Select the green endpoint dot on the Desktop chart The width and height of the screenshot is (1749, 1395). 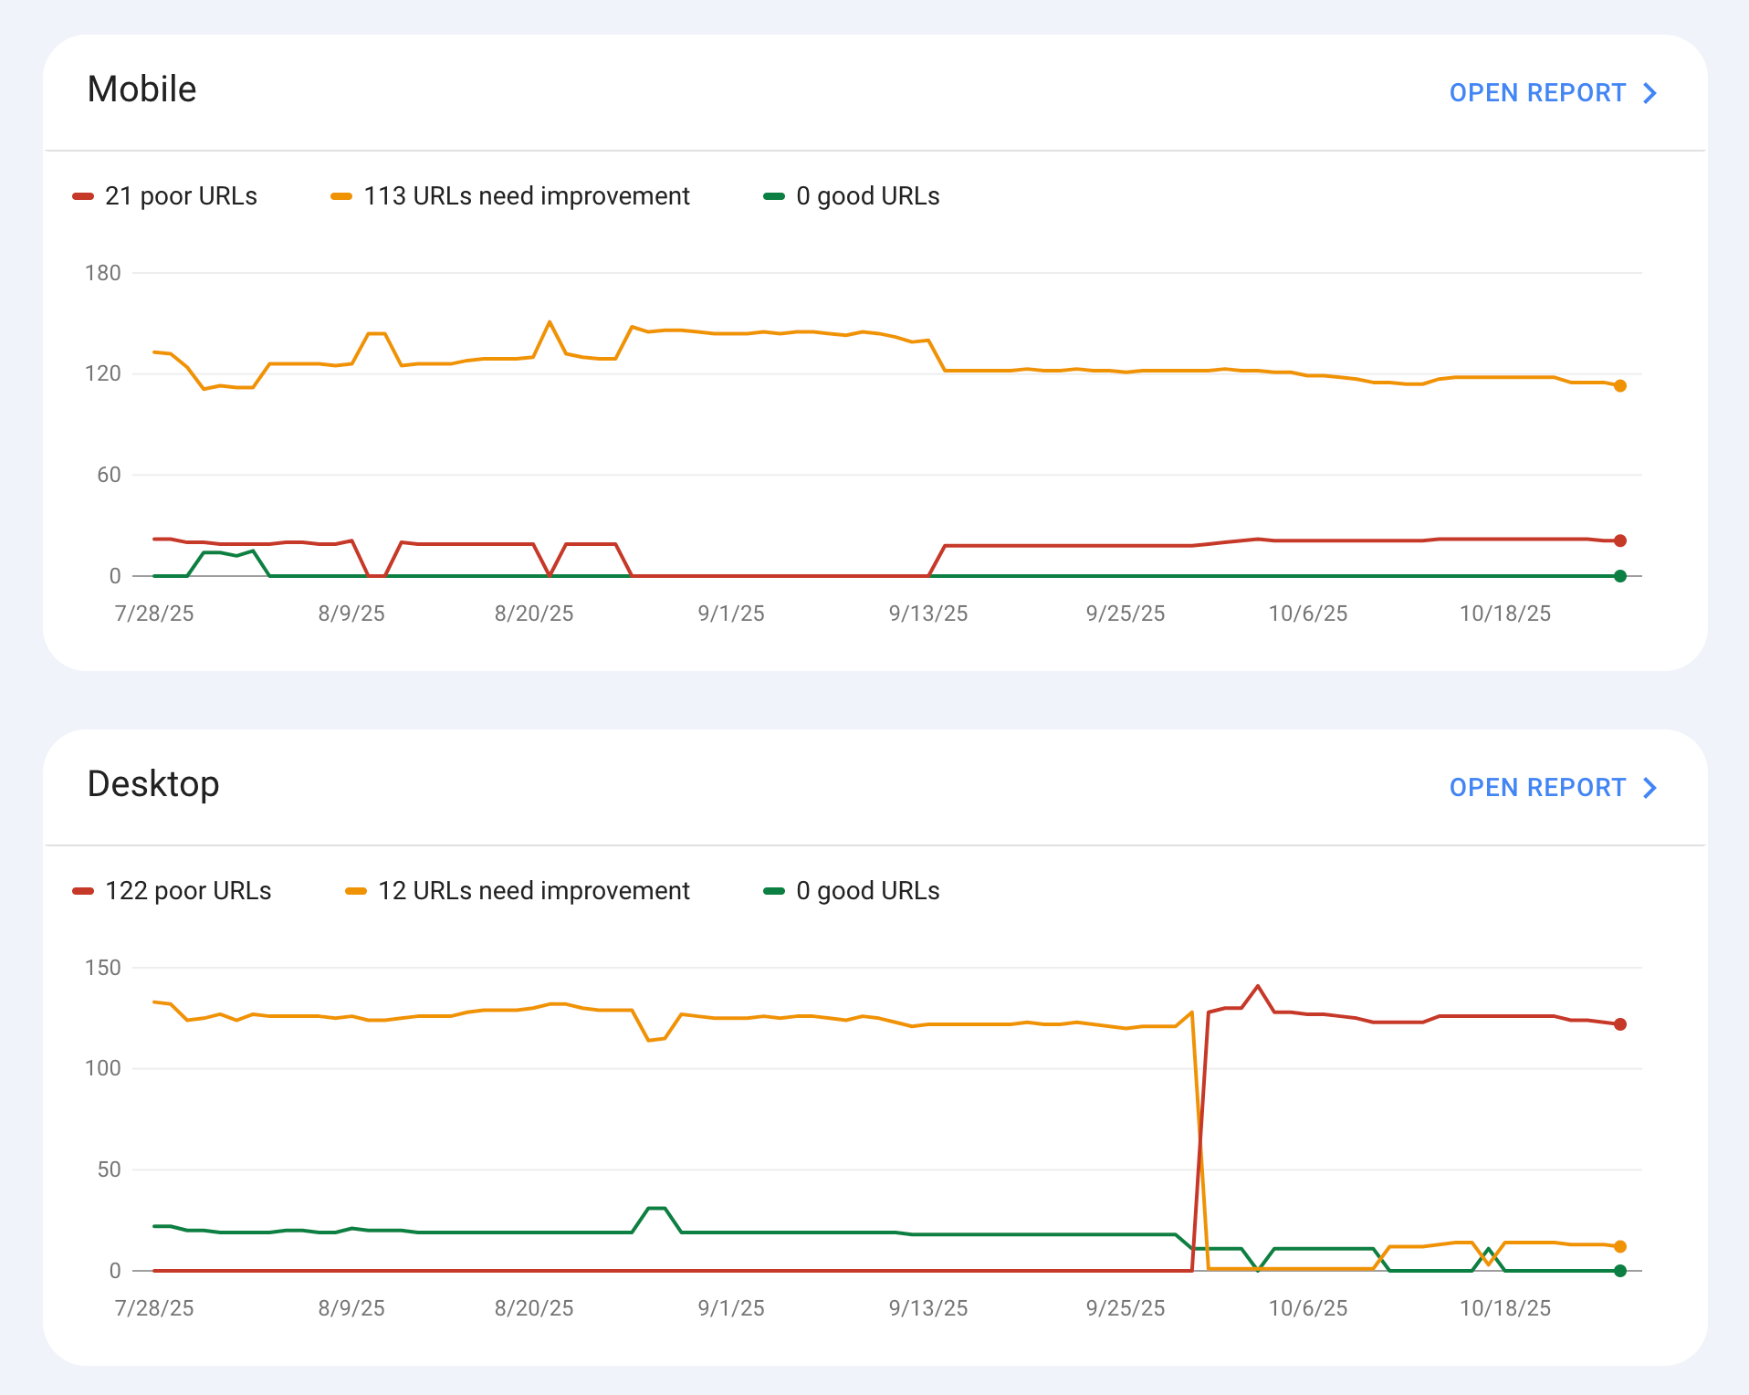(1619, 1271)
